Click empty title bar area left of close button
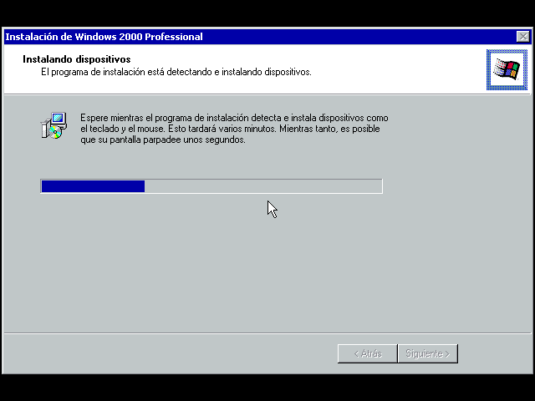Viewport: 535px width, 401px height. (x=376, y=37)
